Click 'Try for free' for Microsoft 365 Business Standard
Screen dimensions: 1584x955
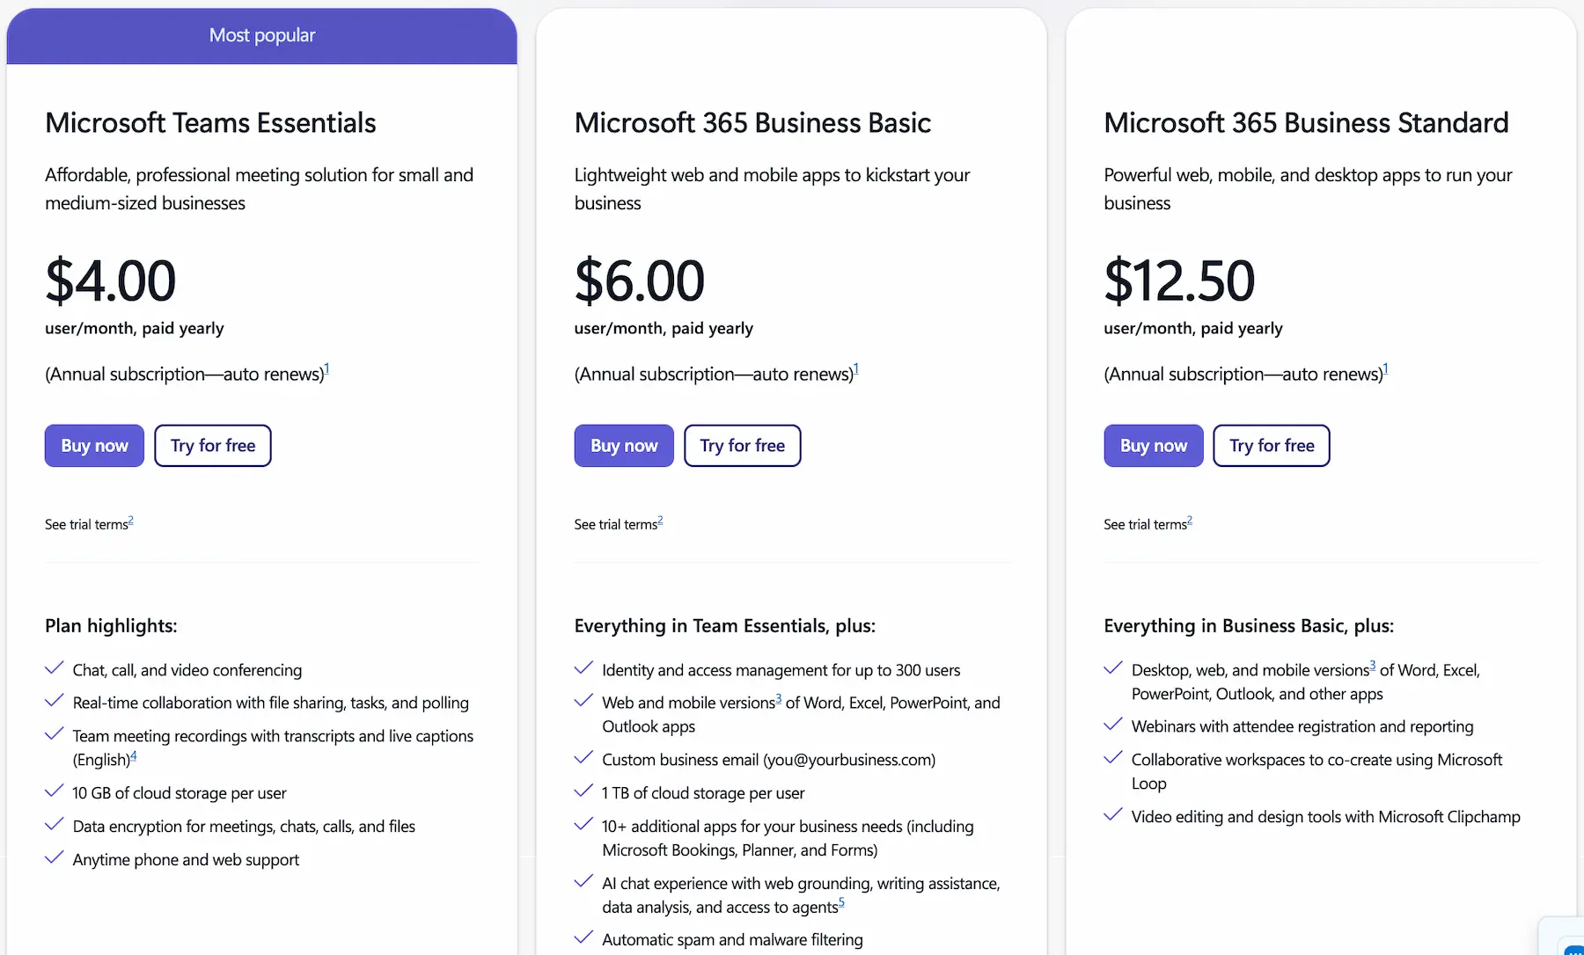[1271, 445]
